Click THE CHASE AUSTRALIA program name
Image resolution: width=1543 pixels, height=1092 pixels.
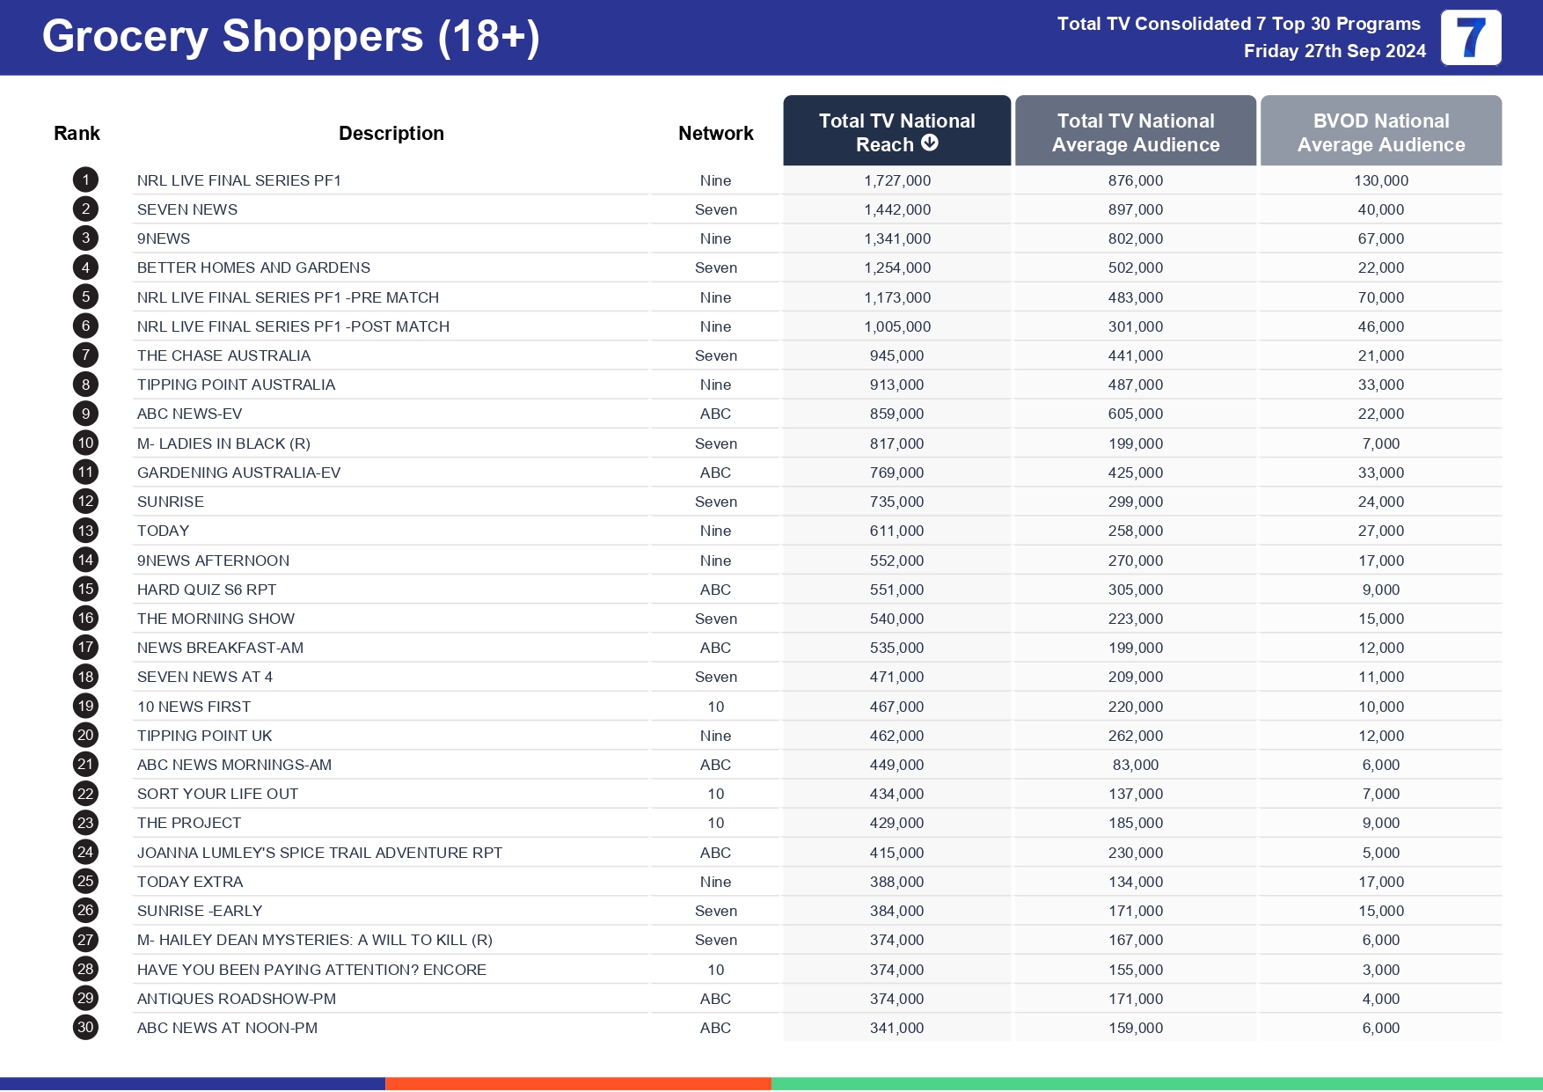(x=223, y=355)
